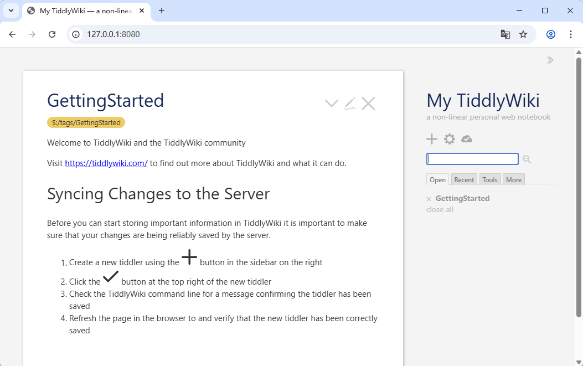Viewport: 583px width, 366px height.
Task: Open Chrome three-dot menu
Action: 571,34
